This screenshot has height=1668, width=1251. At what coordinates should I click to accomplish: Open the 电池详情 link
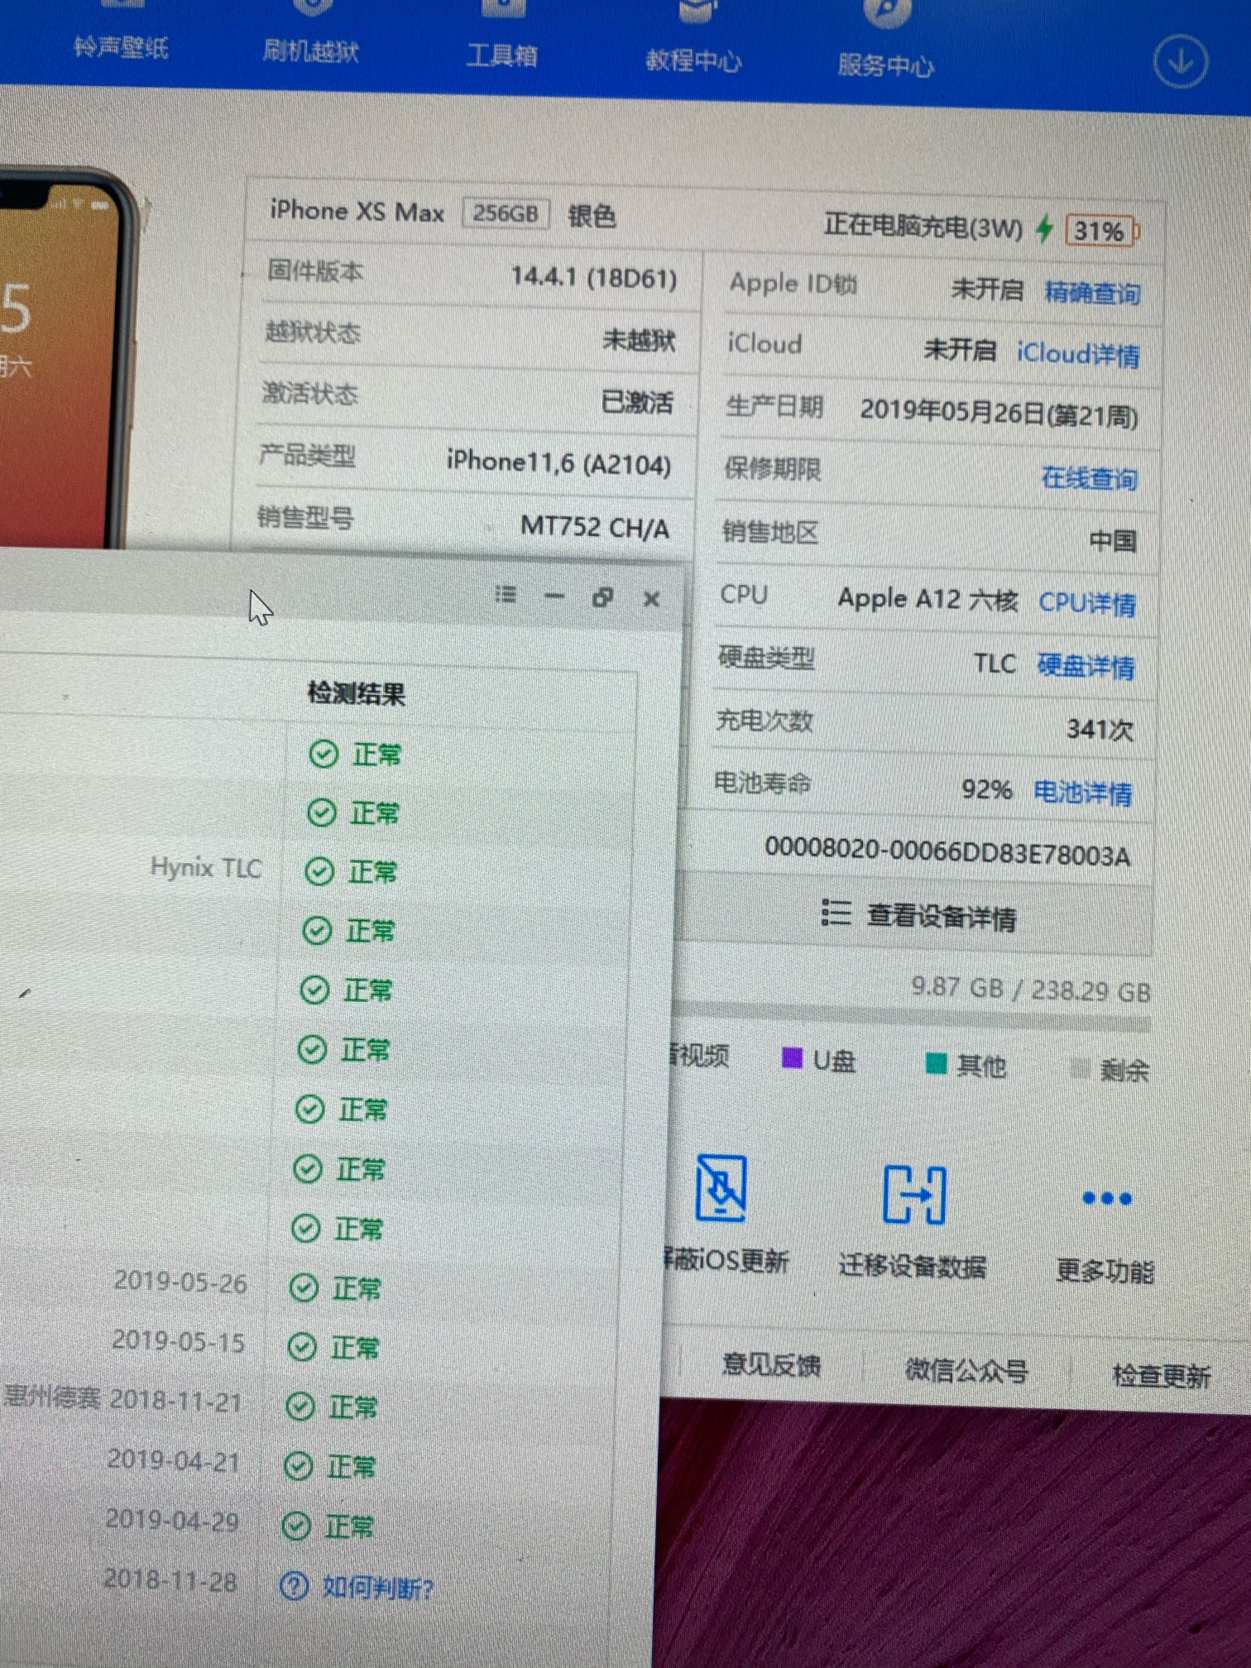click(x=1082, y=793)
